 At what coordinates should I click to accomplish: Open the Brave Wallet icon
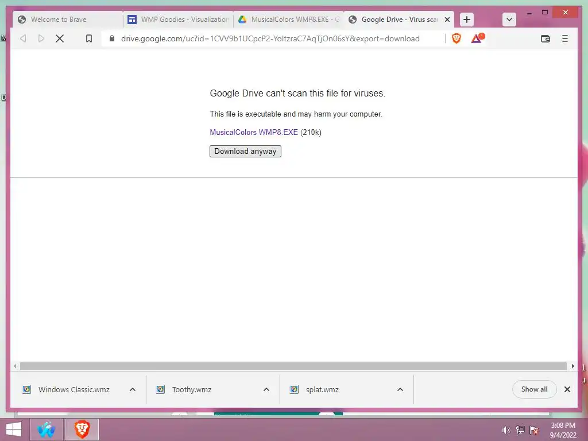click(546, 38)
